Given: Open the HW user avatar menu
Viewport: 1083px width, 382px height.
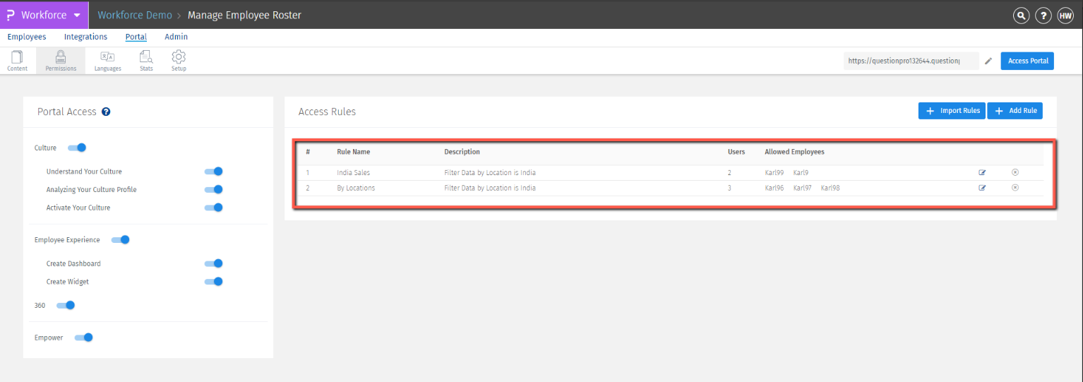Looking at the screenshot, I should pos(1065,16).
